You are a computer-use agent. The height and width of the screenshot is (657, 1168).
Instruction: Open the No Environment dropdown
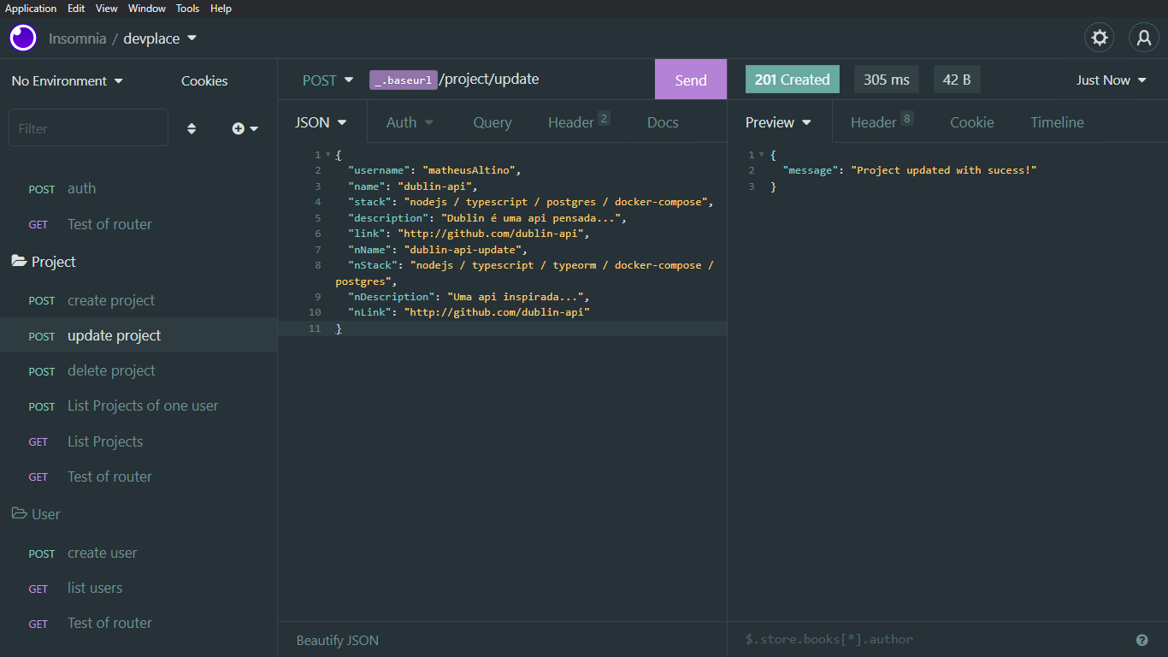68,81
